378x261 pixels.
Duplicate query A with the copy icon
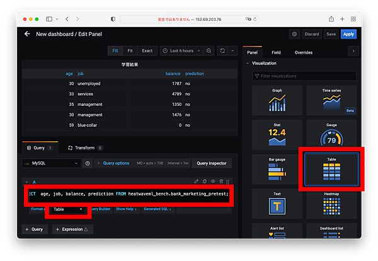pyautogui.click(x=205, y=181)
